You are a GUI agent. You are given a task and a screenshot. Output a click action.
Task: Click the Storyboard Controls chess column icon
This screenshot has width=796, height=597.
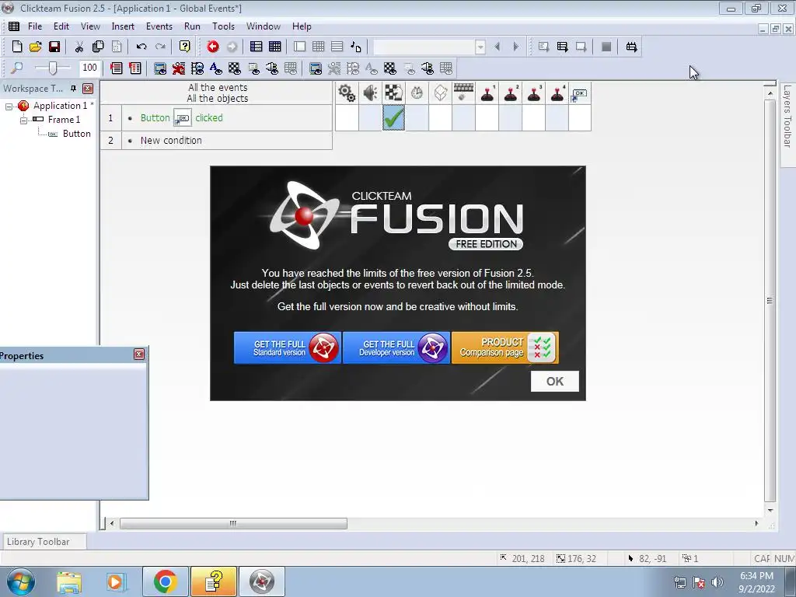[x=393, y=93]
